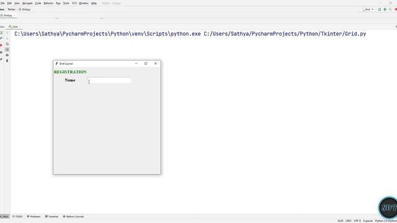Open the Navigate menu
This screenshot has height=223, width=397.
click(27, 3)
